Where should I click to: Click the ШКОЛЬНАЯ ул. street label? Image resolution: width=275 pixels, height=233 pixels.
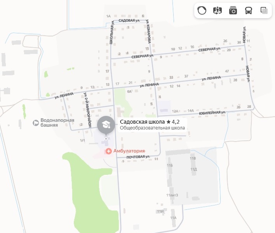click(x=111, y=33)
